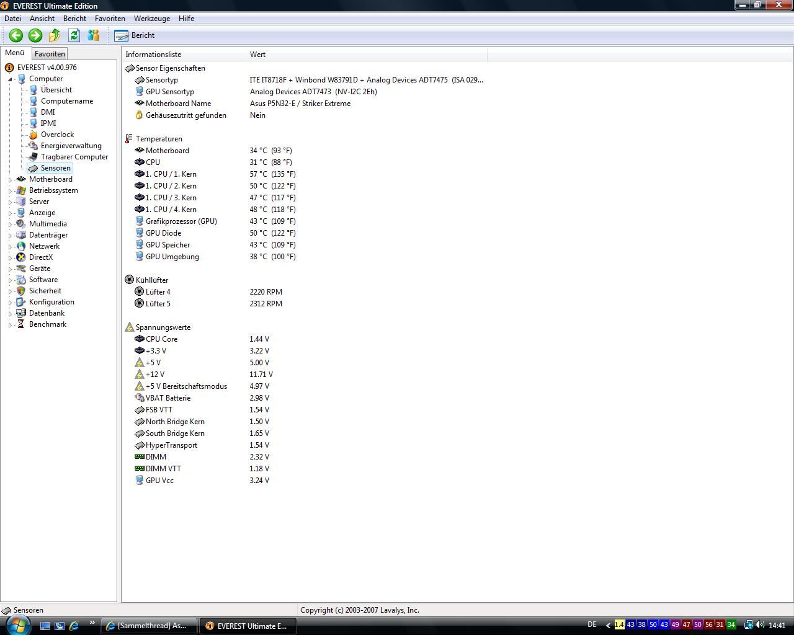This screenshot has height=635, width=804.
Task: Click the Wert column header
Action: click(367, 55)
